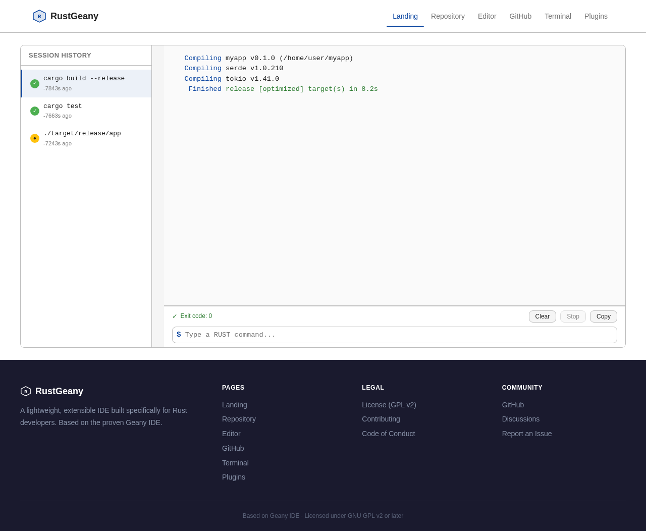Click the Stop button
The width and height of the screenshot is (646, 531).
pos(573,316)
